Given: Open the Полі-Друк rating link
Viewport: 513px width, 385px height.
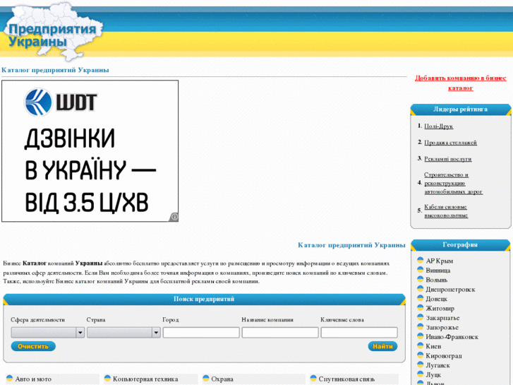Looking at the screenshot, I should tap(439, 126).
